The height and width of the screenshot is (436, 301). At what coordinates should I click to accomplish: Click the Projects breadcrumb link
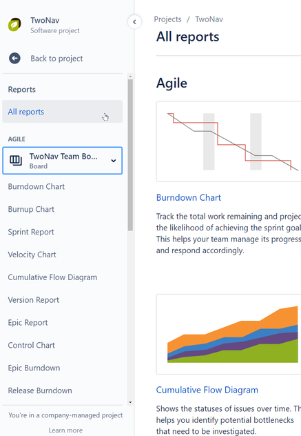[167, 19]
